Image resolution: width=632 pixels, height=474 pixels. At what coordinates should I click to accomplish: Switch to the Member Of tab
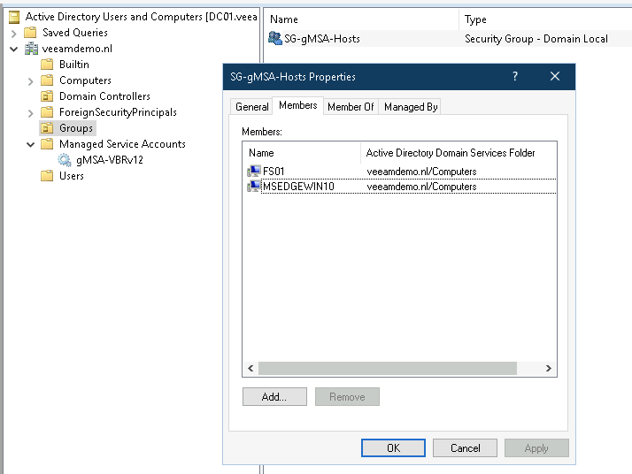pyautogui.click(x=351, y=107)
